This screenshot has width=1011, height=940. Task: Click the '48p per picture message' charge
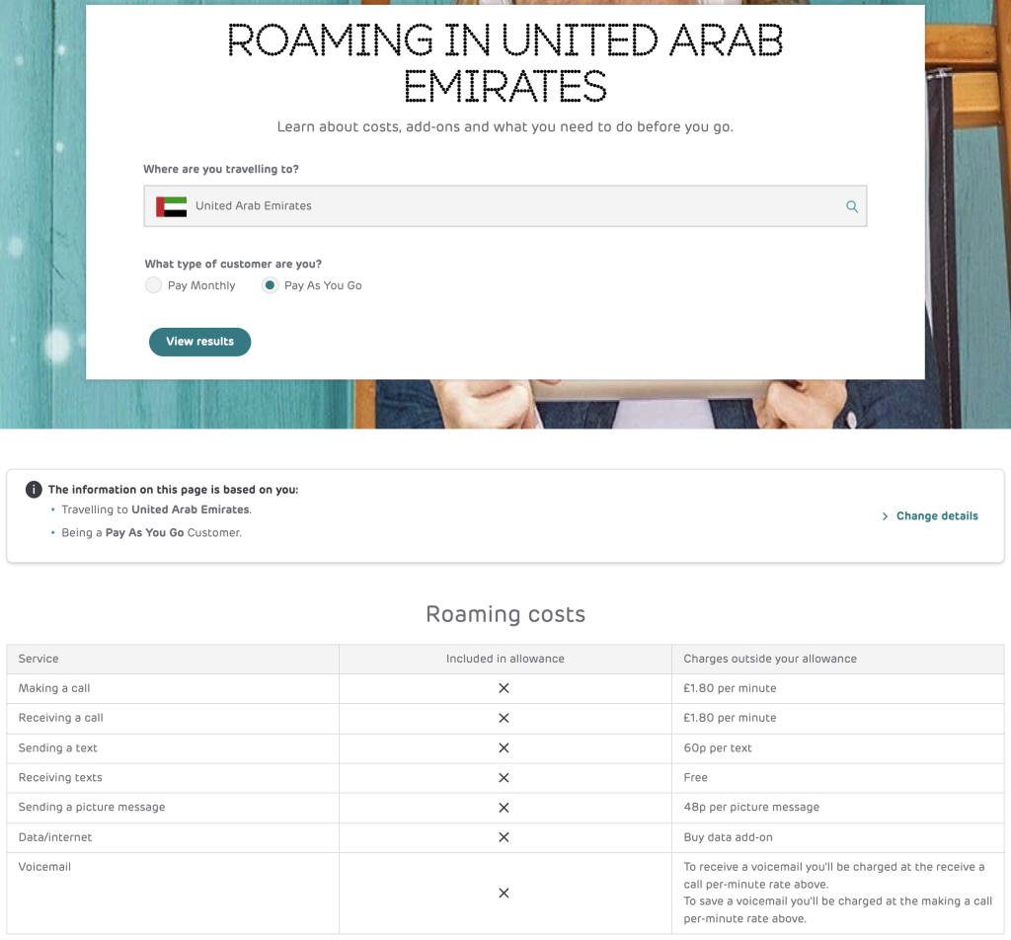pos(751,808)
